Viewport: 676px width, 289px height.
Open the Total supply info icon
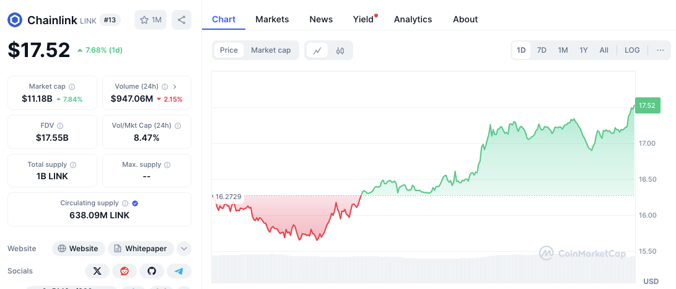[x=73, y=165]
